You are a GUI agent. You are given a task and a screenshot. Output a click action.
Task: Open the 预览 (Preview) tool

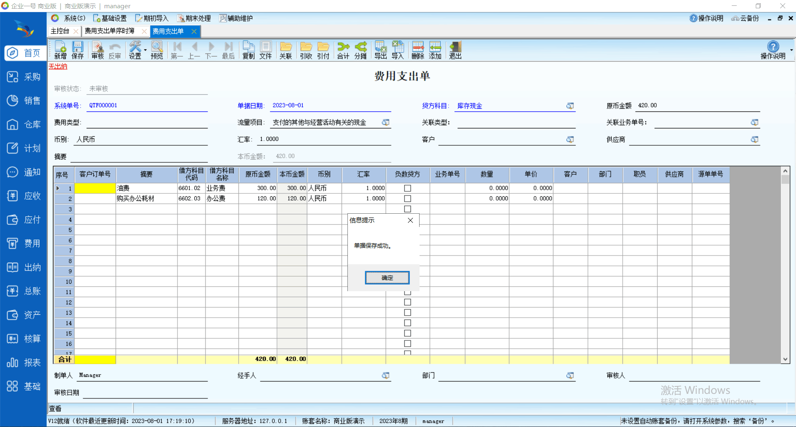[157, 50]
